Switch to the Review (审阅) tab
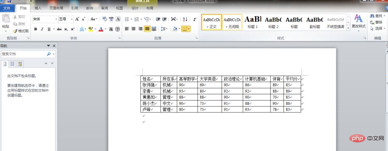Screen dimensions: 388x151 105,8
